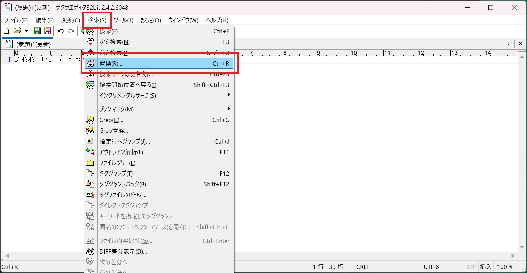Click the horizontal scrollbar left arrow
527x273 pixels.
click(7, 256)
